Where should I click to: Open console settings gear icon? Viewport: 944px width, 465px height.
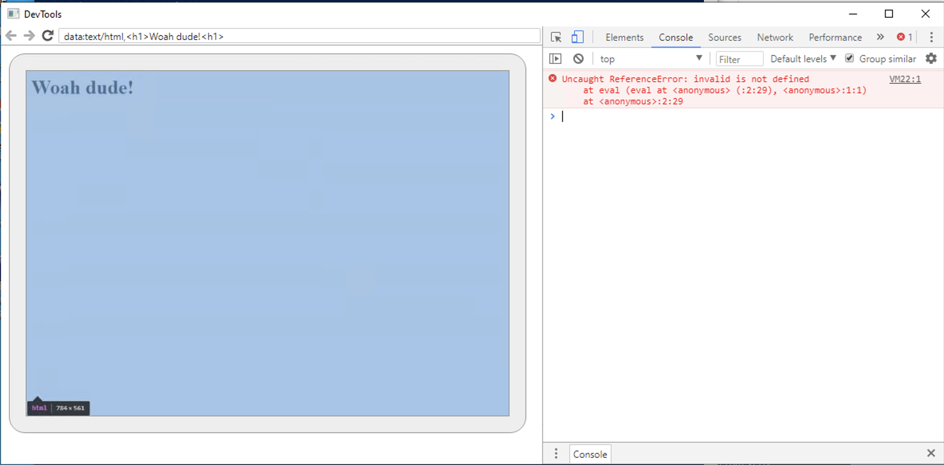(x=931, y=59)
